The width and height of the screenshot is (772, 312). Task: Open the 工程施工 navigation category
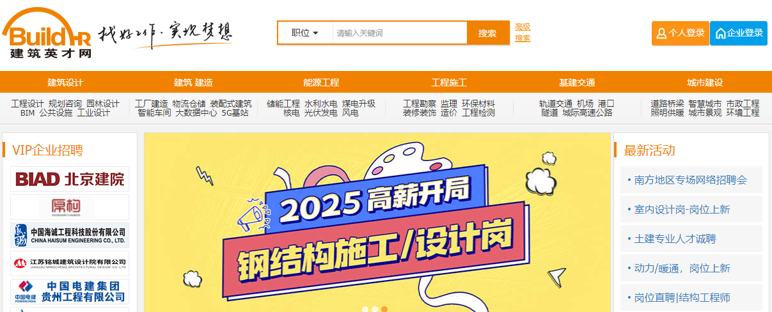point(449,82)
